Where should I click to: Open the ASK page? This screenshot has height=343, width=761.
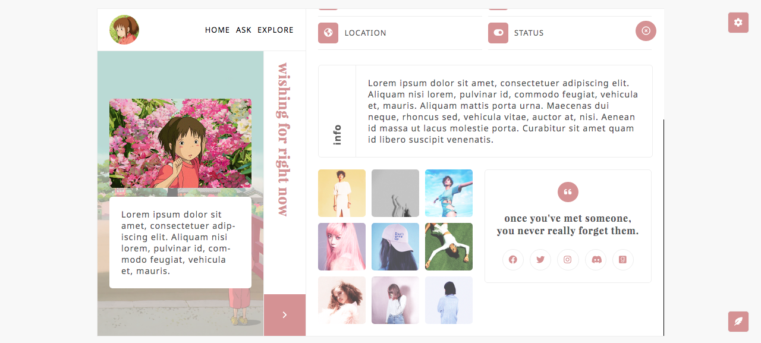click(244, 30)
